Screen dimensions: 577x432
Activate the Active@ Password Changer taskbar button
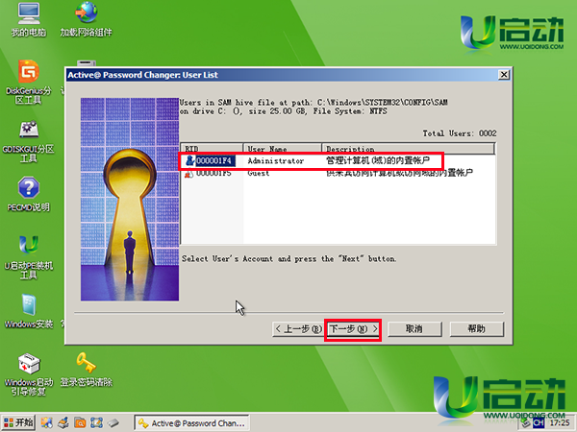click(x=191, y=423)
